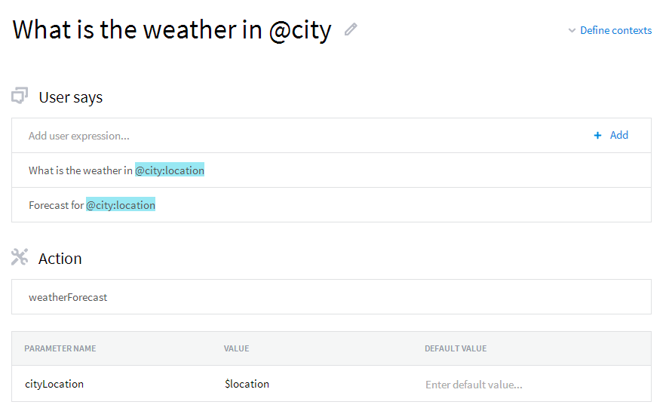Click the $location value cell

[247, 384]
